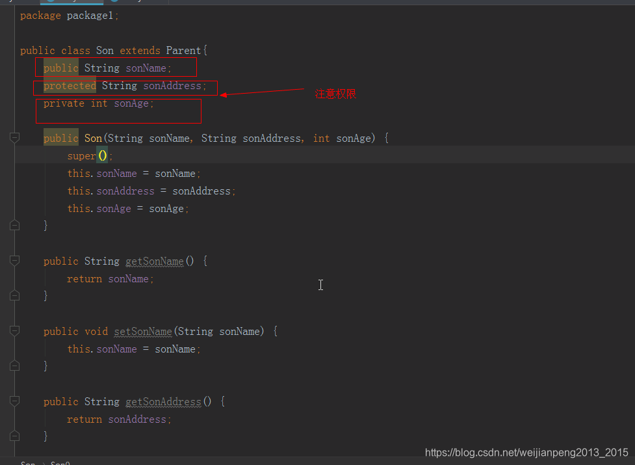Click 'String sonName' parameter of setSonName
Image resolution: width=635 pixels, height=465 pixels.
[218, 332]
